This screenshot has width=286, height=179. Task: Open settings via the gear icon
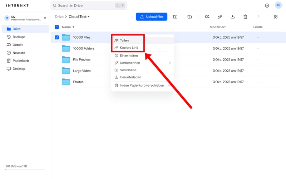click(x=267, y=6)
